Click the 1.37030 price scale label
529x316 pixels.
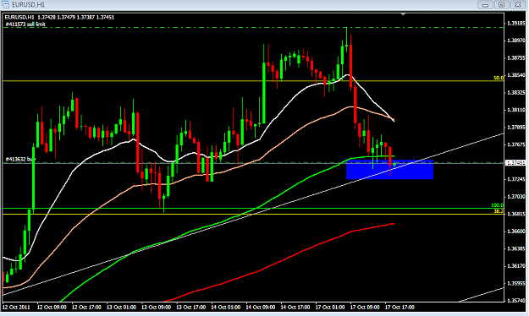(x=516, y=196)
